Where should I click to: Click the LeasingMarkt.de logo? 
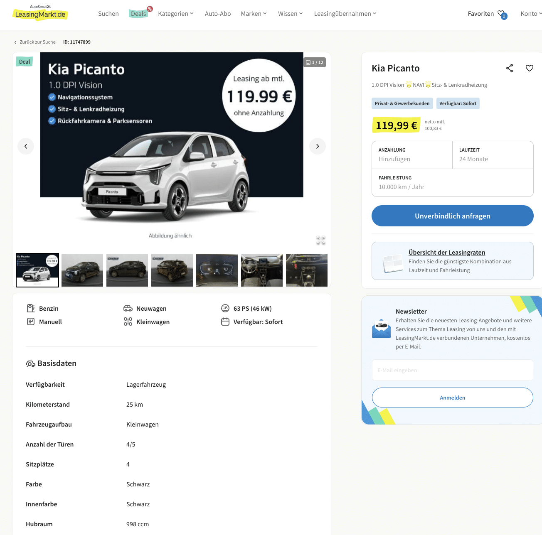coord(40,13)
